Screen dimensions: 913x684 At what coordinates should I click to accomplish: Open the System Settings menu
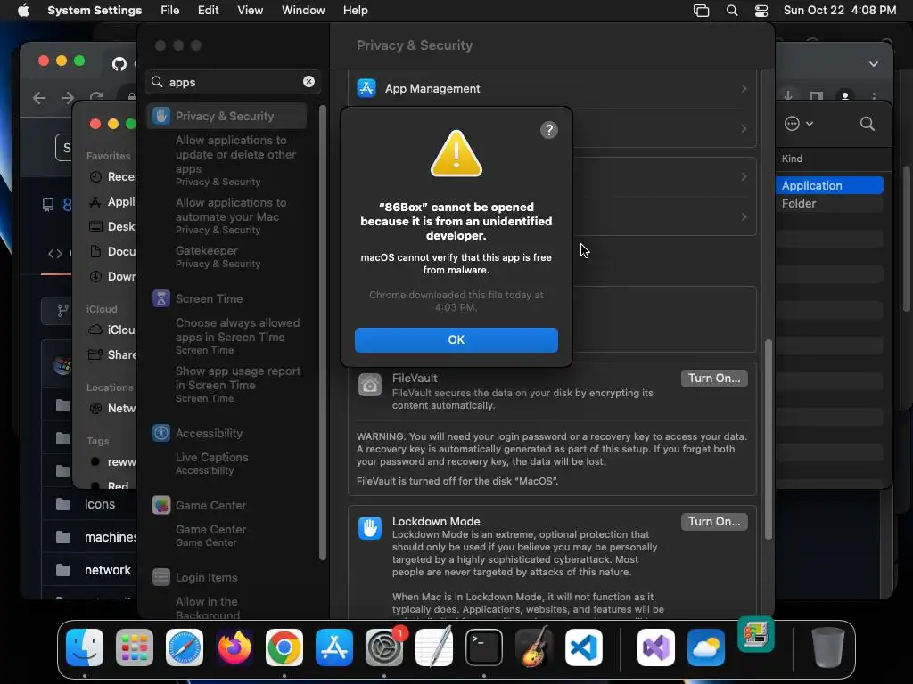(95, 11)
